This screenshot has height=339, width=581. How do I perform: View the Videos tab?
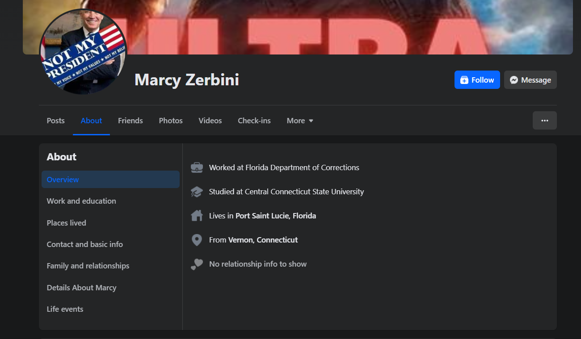[210, 121]
